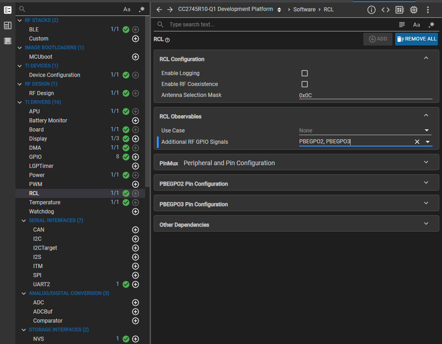This screenshot has width=442, height=344.
Task: Click the REMOVE ALL button
Action: click(x=416, y=39)
